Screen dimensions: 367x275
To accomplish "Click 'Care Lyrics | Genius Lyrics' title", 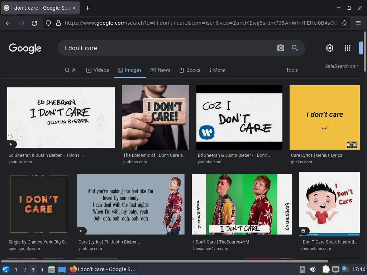I will click(316, 155).
